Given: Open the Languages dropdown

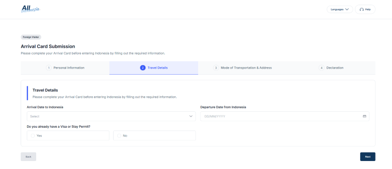Looking at the screenshot, I should tap(340, 9).
